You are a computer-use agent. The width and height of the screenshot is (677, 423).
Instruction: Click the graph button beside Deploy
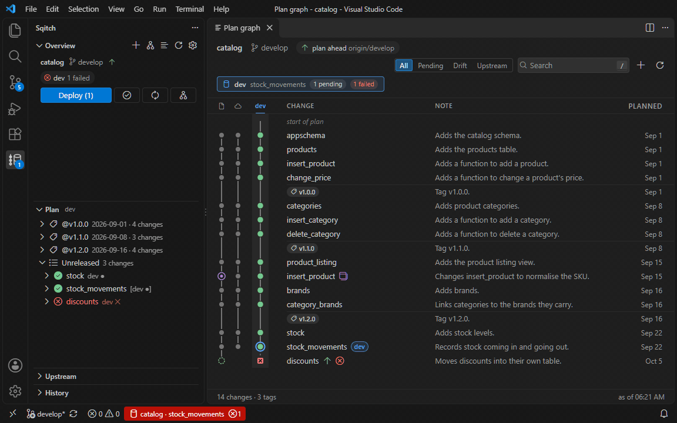click(x=183, y=95)
